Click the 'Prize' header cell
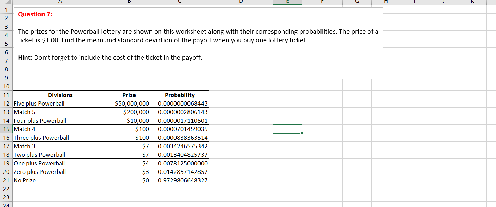This screenshot has width=496, height=207. (129, 95)
